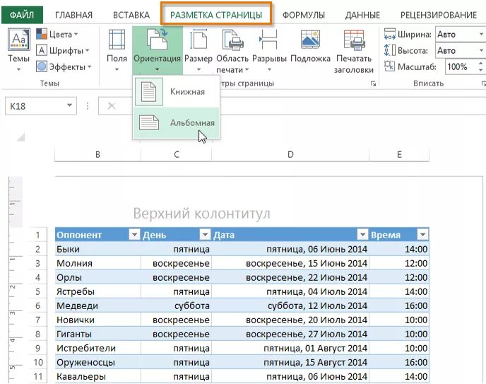486x384 pixels.
Task: Click the cell containing Молния
Action: click(98, 263)
